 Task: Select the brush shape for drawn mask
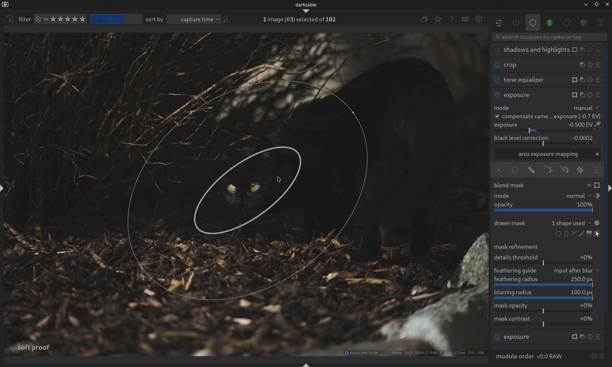pyautogui.click(x=581, y=234)
